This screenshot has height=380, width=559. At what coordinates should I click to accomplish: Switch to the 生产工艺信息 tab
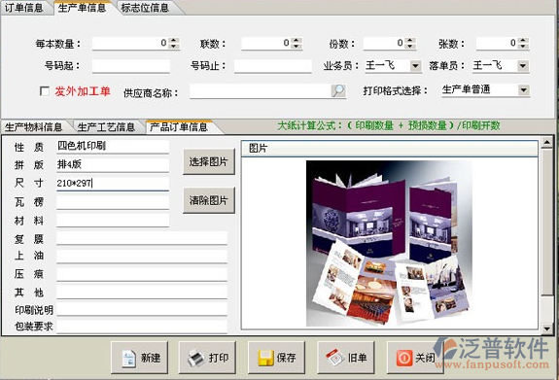tap(106, 127)
